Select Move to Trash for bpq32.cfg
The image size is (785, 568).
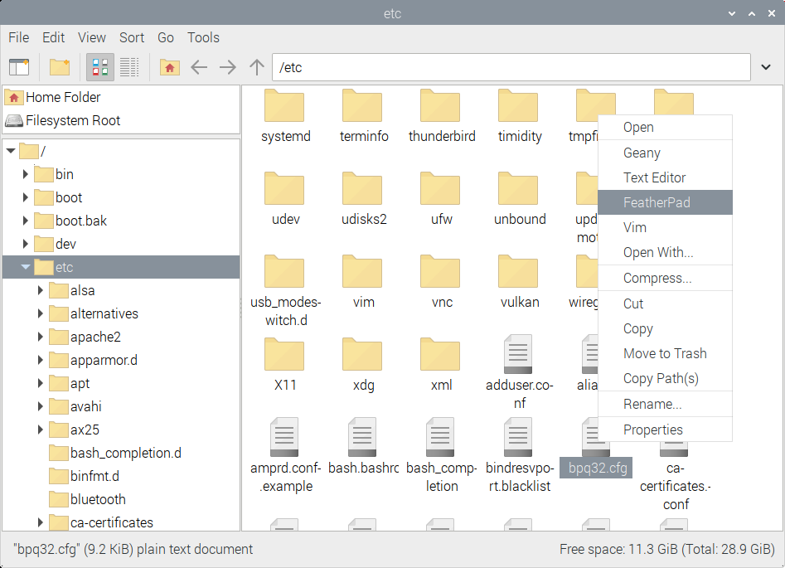(x=665, y=353)
